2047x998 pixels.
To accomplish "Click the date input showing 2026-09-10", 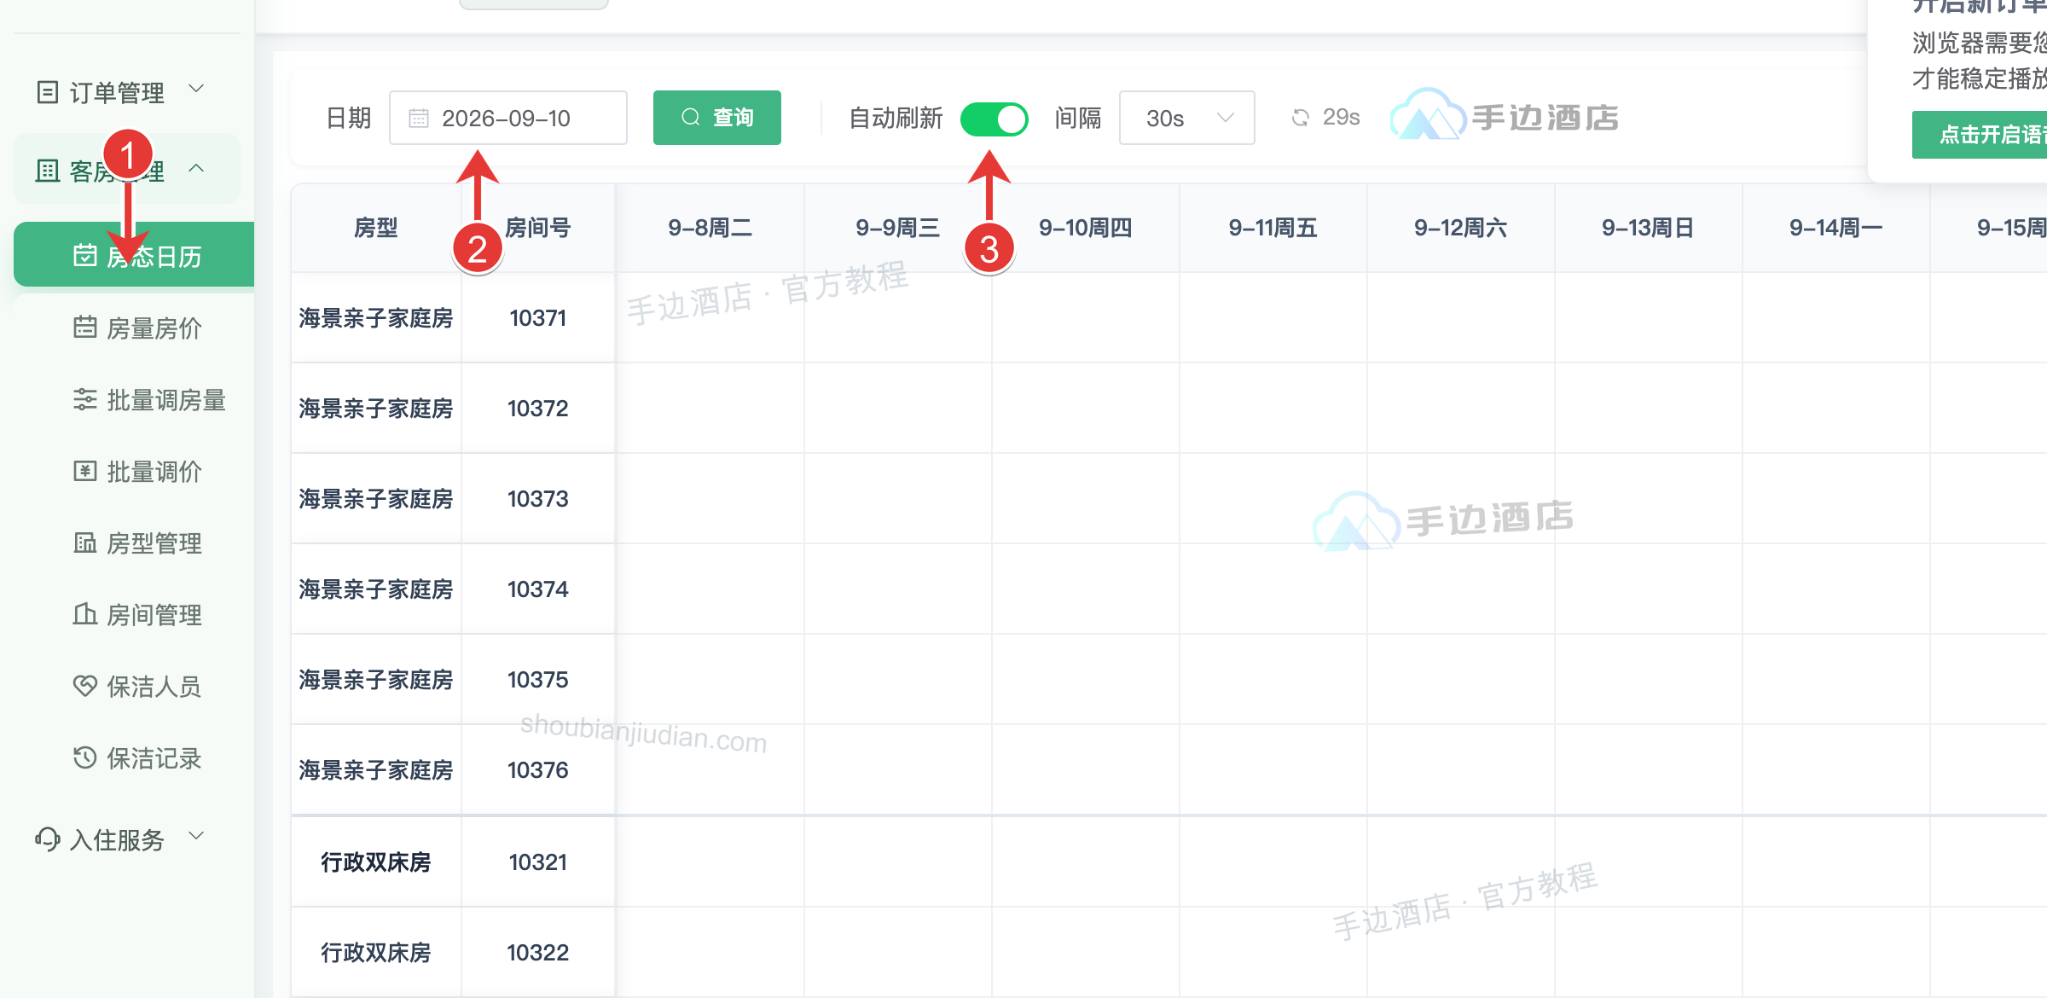I will (x=508, y=118).
